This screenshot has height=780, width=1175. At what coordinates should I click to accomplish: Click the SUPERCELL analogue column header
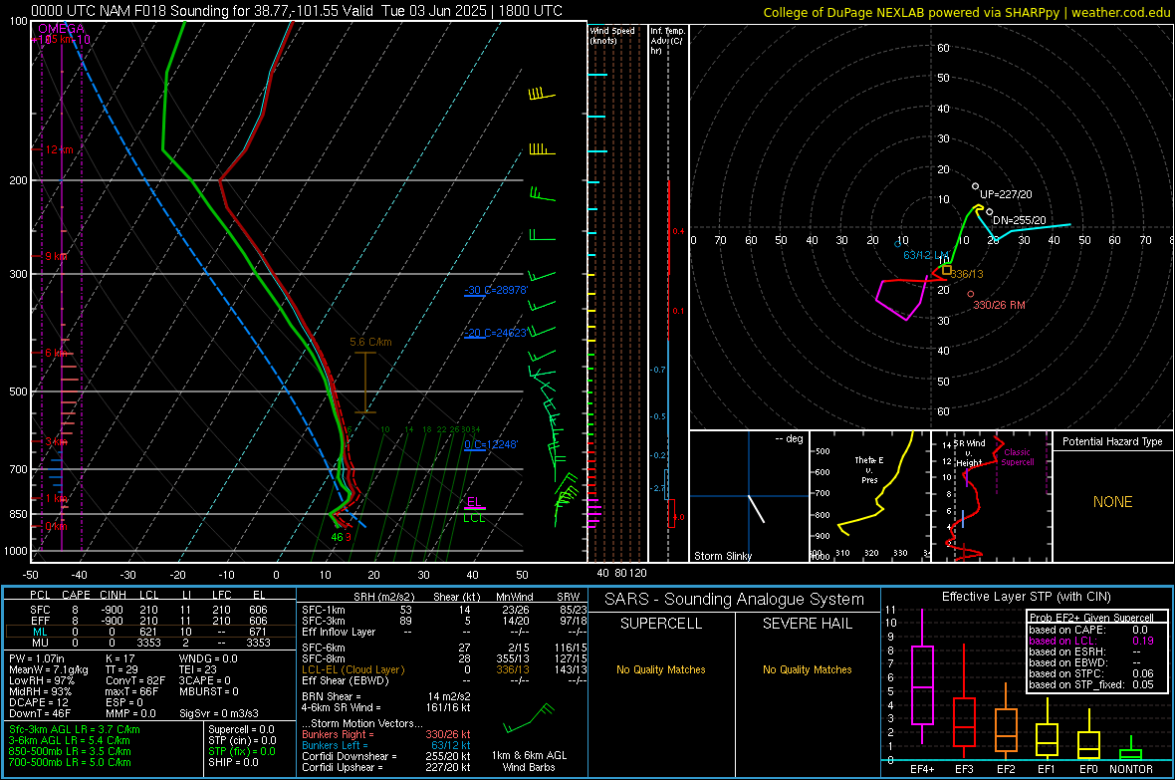661,624
